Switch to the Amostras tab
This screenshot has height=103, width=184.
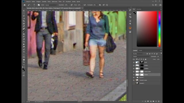pos(139,9)
